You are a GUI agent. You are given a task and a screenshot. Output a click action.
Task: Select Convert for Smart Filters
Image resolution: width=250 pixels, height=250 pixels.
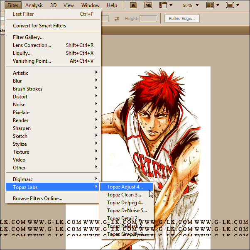pyautogui.click(x=53, y=26)
